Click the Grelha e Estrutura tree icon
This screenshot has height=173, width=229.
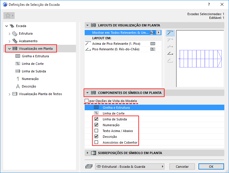tap(18, 56)
